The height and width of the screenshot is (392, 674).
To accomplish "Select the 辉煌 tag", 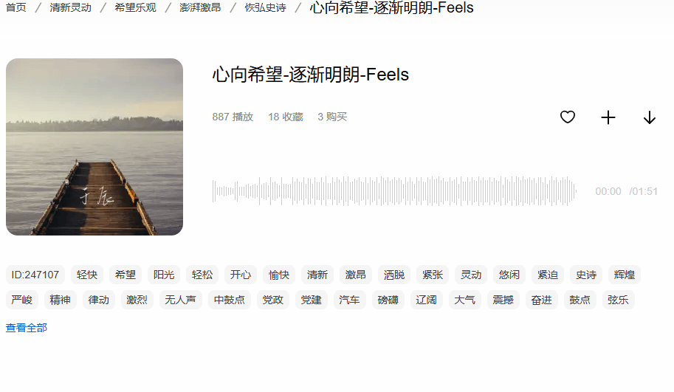I will click(624, 275).
